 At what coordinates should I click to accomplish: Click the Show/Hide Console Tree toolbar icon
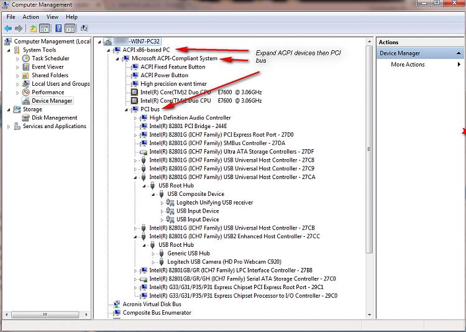point(45,29)
